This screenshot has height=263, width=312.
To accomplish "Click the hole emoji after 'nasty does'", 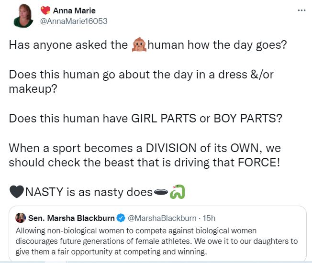I will pos(161,192).
